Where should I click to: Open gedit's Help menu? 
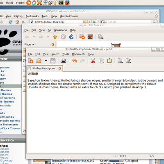tap(91, 54)
